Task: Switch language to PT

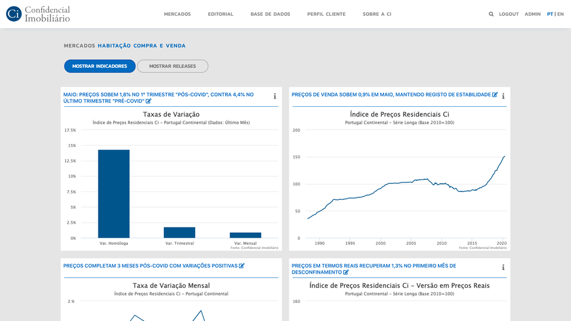Action: tap(550, 14)
